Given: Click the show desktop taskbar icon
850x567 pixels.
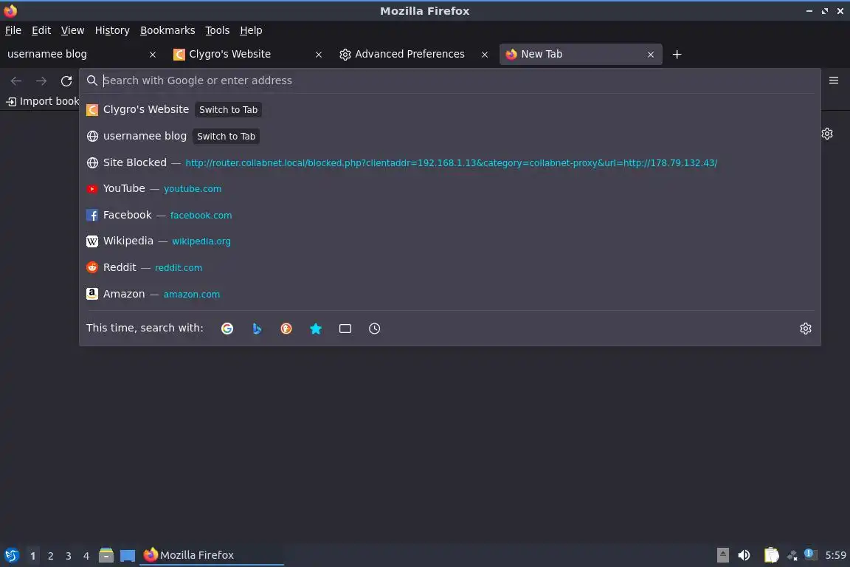Looking at the screenshot, I should tap(128, 555).
